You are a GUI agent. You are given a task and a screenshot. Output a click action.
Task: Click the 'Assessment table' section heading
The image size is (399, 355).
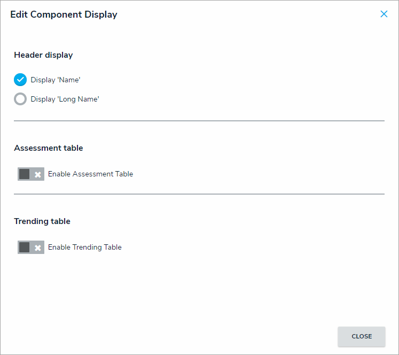coord(49,148)
